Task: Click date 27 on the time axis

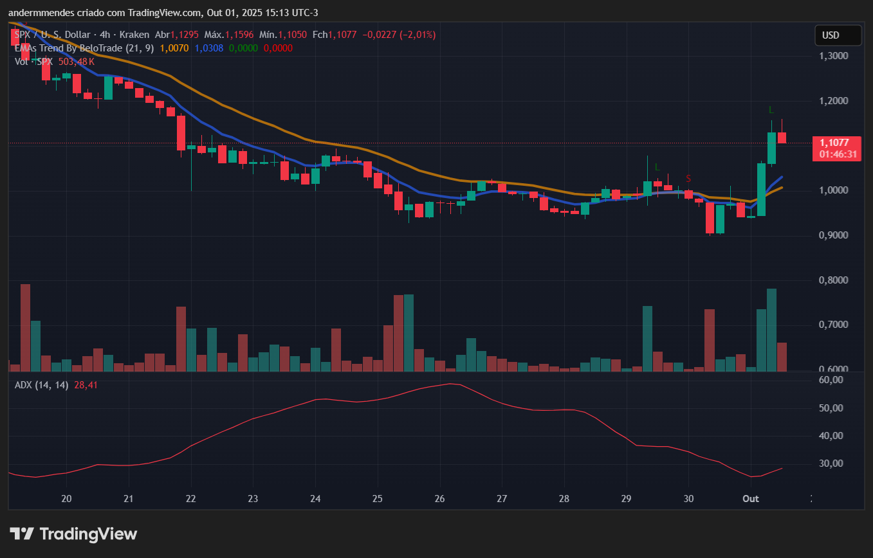Action: [502, 499]
